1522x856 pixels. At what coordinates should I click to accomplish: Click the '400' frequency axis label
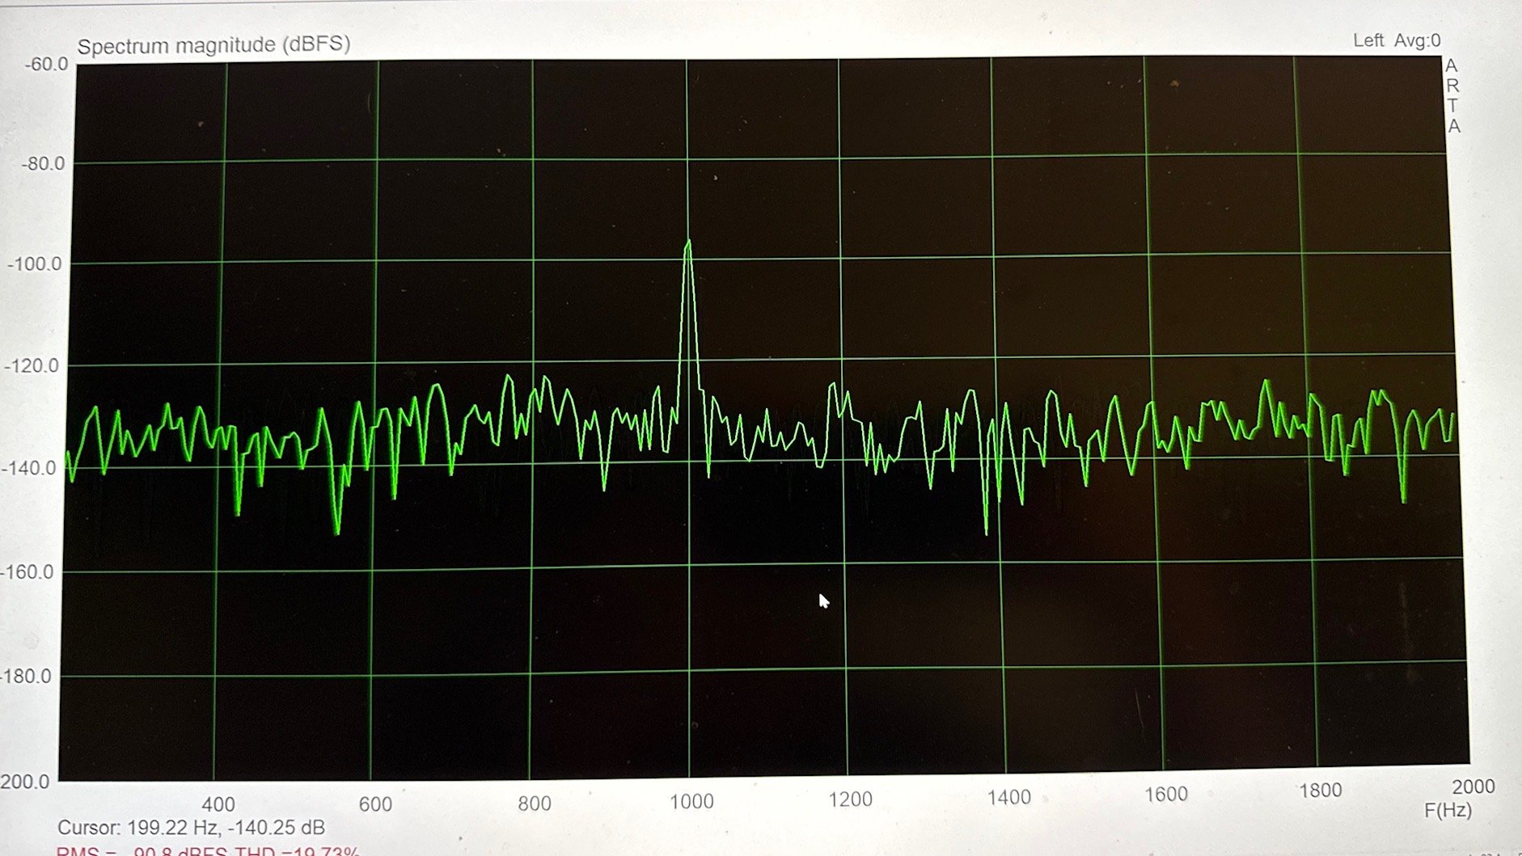coord(218,804)
